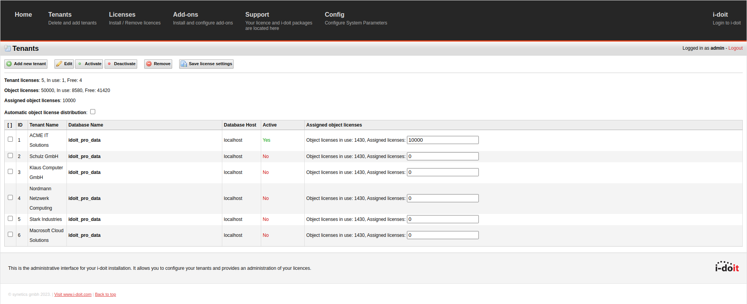Open the Config system parameters menu
The image size is (747, 304).
[x=334, y=15]
